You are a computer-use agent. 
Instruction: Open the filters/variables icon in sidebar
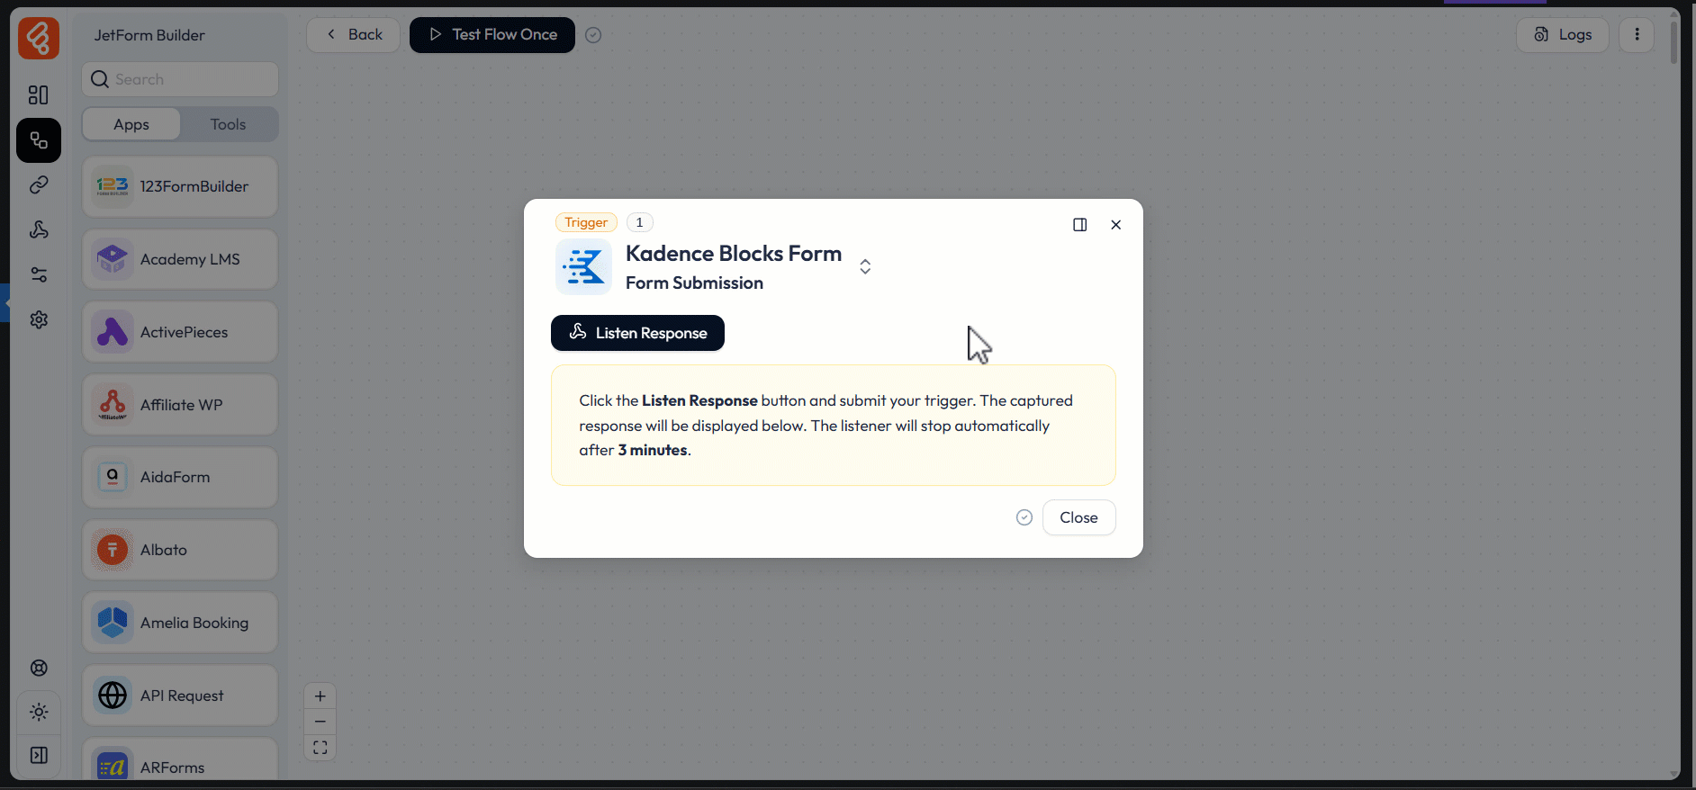[39, 274]
